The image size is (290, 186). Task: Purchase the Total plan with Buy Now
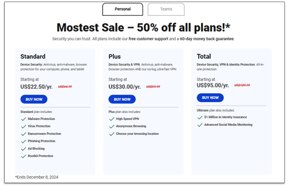pos(211,98)
